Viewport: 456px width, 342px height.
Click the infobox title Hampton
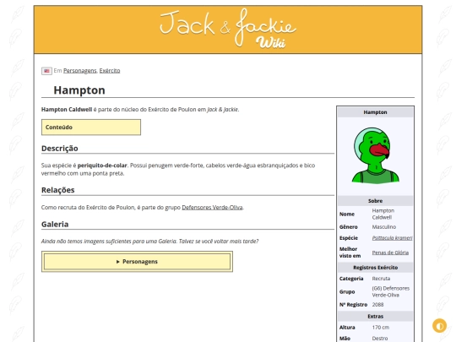(375, 112)
